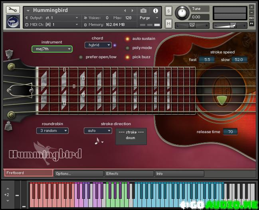This screenshot has height=210, width=259.
Task: Open instrument edit mode with wrench icon
Action: [13, 10]
